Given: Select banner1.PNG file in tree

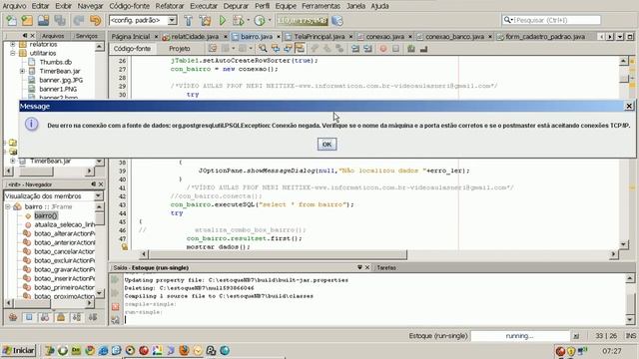Looking at the screenshot, I should pyautogui.click(x=58, y=89).
